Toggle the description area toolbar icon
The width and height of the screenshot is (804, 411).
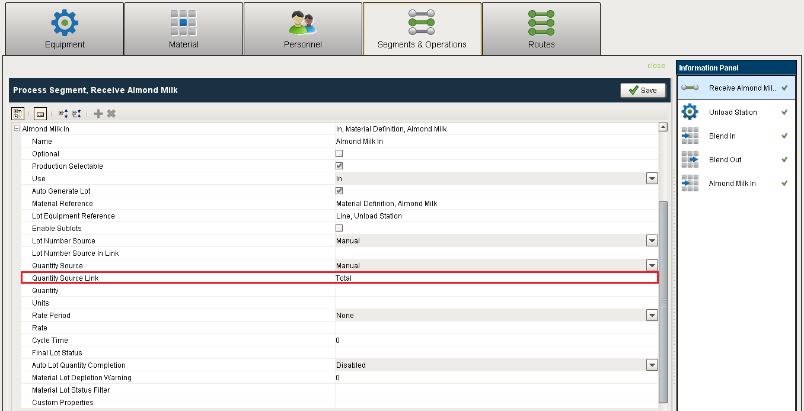40,113
